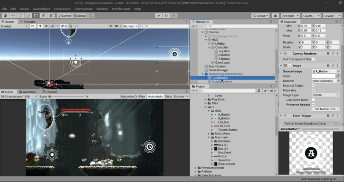Toggle Preserve Aspect checkbox
Viewport: 344px width, 182px height.
pyautogui.click(x=313, y=105)
